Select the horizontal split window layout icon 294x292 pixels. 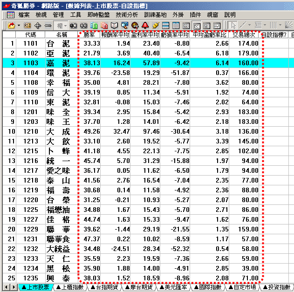pyautogui.click(x=165, y=26)
